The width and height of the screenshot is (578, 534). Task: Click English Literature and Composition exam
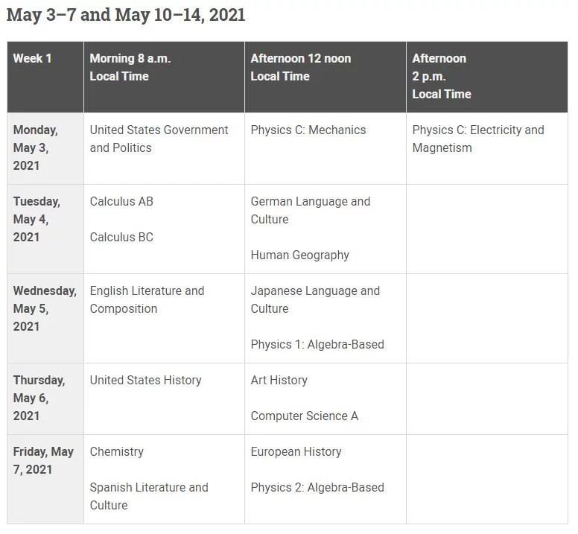pos(147,299)
